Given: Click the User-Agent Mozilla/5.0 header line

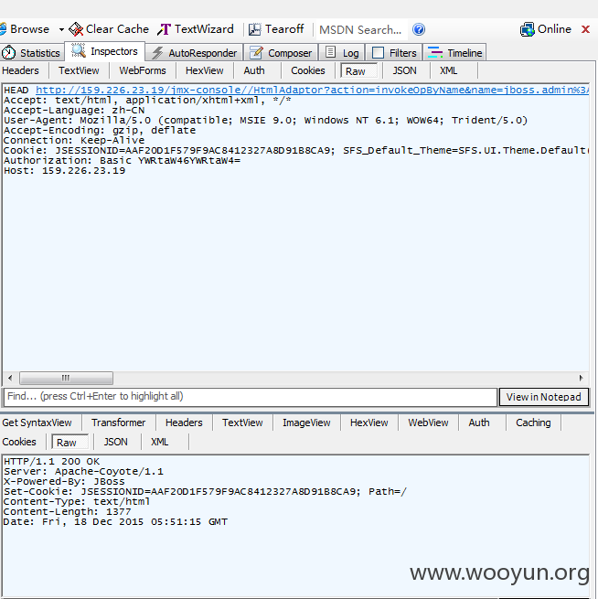Looking at the screenshot, I should 265,121.
